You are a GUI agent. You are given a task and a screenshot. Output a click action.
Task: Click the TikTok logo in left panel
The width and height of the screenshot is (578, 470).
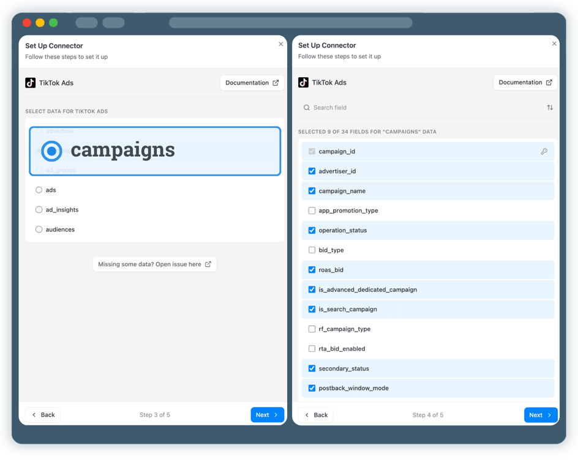pyautogui.click(x=30, y=83)
